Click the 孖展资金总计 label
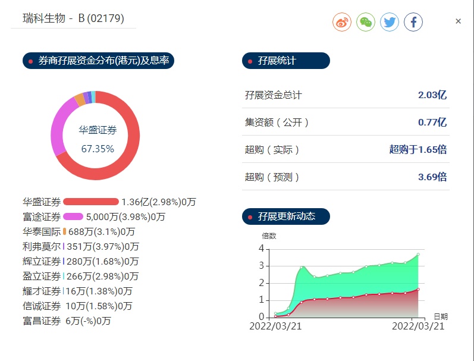Screen dimensions: 474x361 coord(273,95)
